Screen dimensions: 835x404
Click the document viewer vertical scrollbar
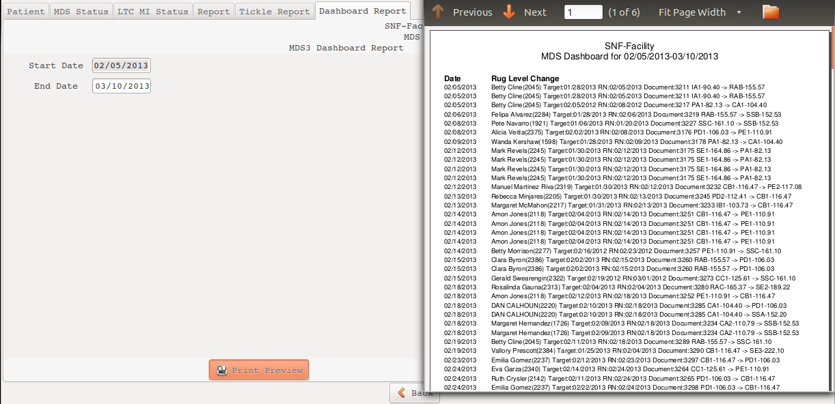tap(832, 205)
